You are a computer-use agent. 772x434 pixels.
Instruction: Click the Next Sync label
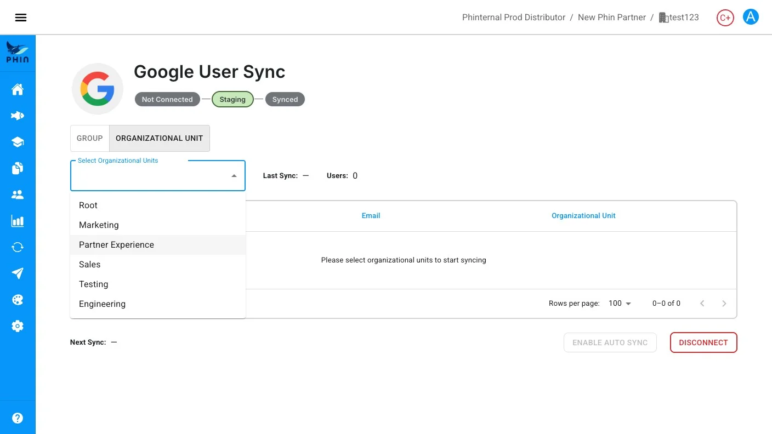[88, 342]
